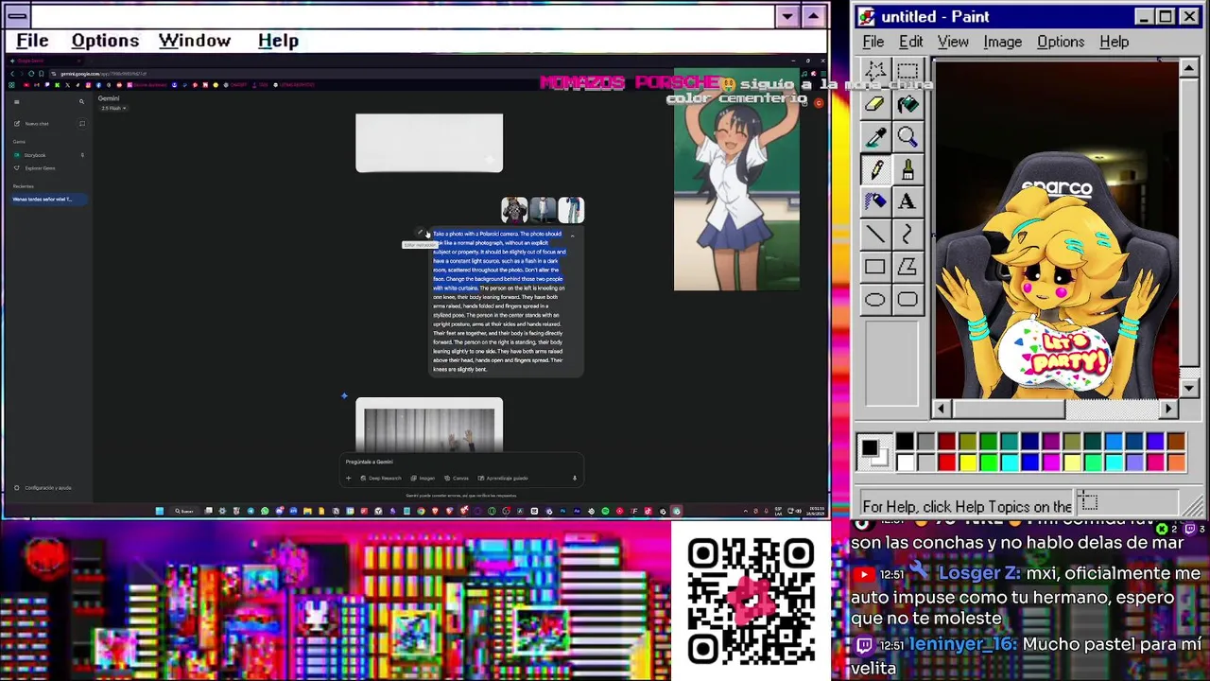Click Explorar Gems in sidebar

click(40, 168)
